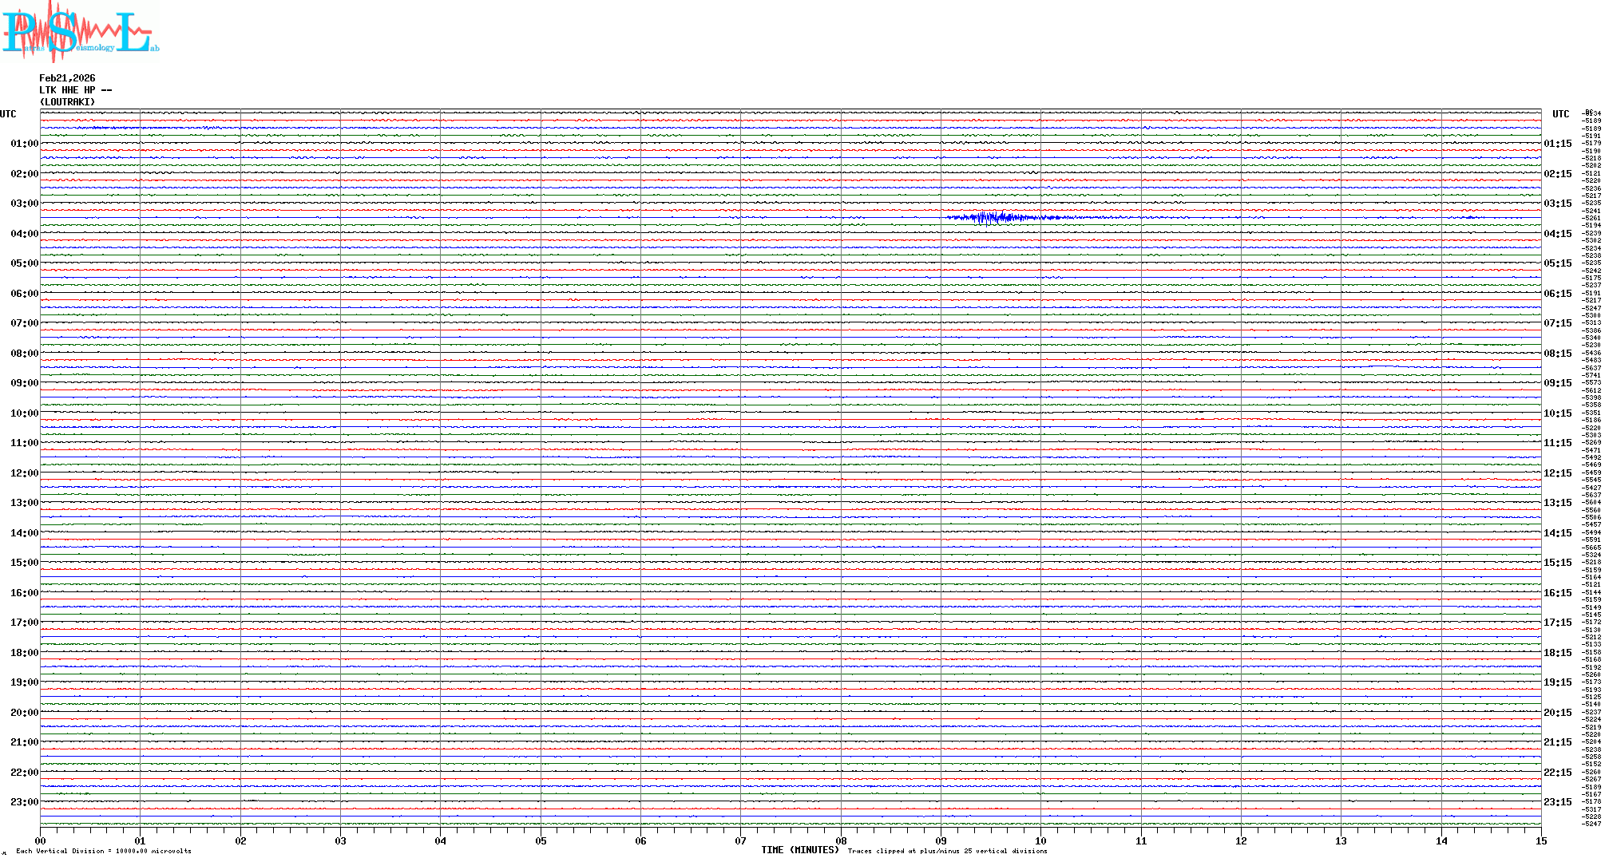Click the (LOUTRAKI) station name
Image resolution: width=1605 pixels, height=862 pixels.
point(67,102)
